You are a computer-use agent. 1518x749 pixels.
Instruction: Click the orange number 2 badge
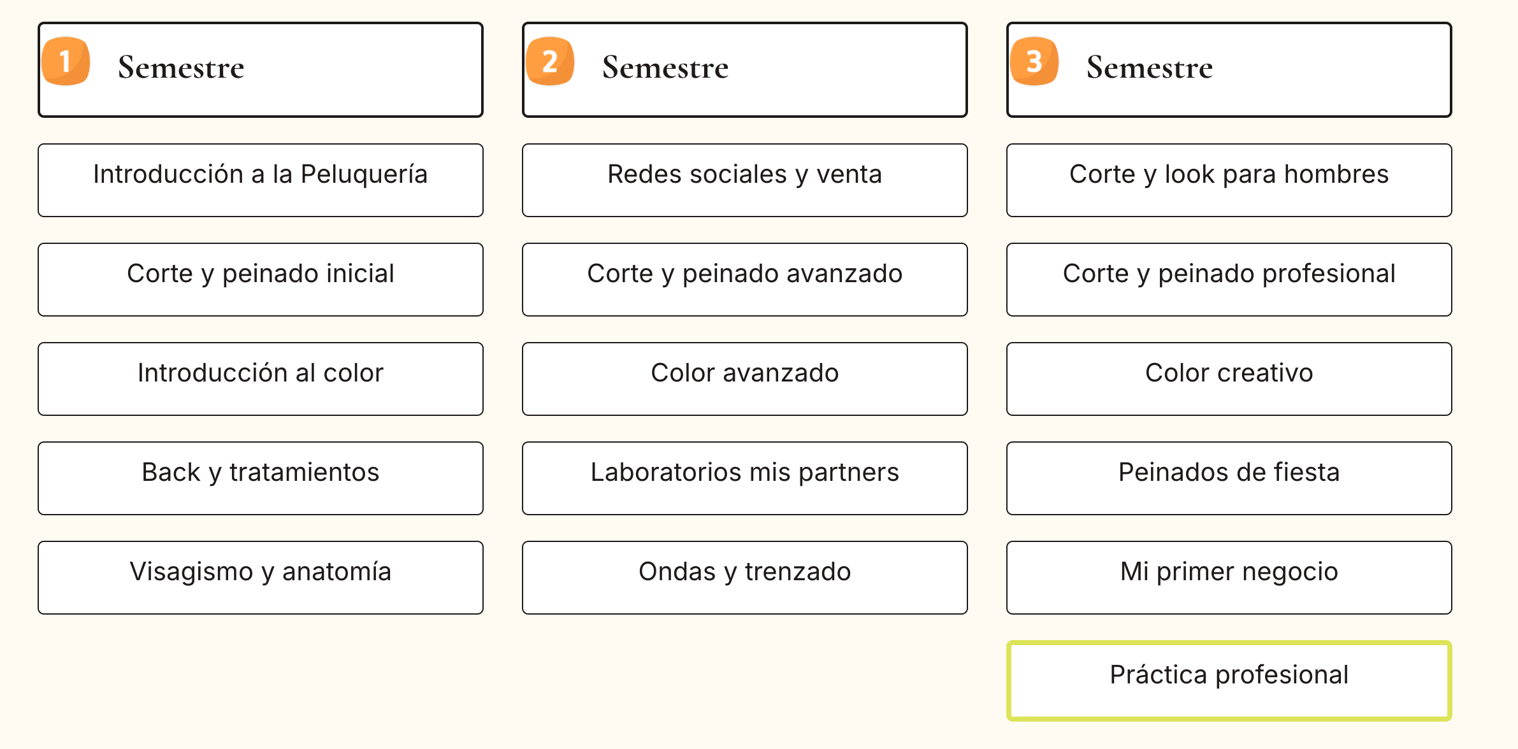pos(550,61)
